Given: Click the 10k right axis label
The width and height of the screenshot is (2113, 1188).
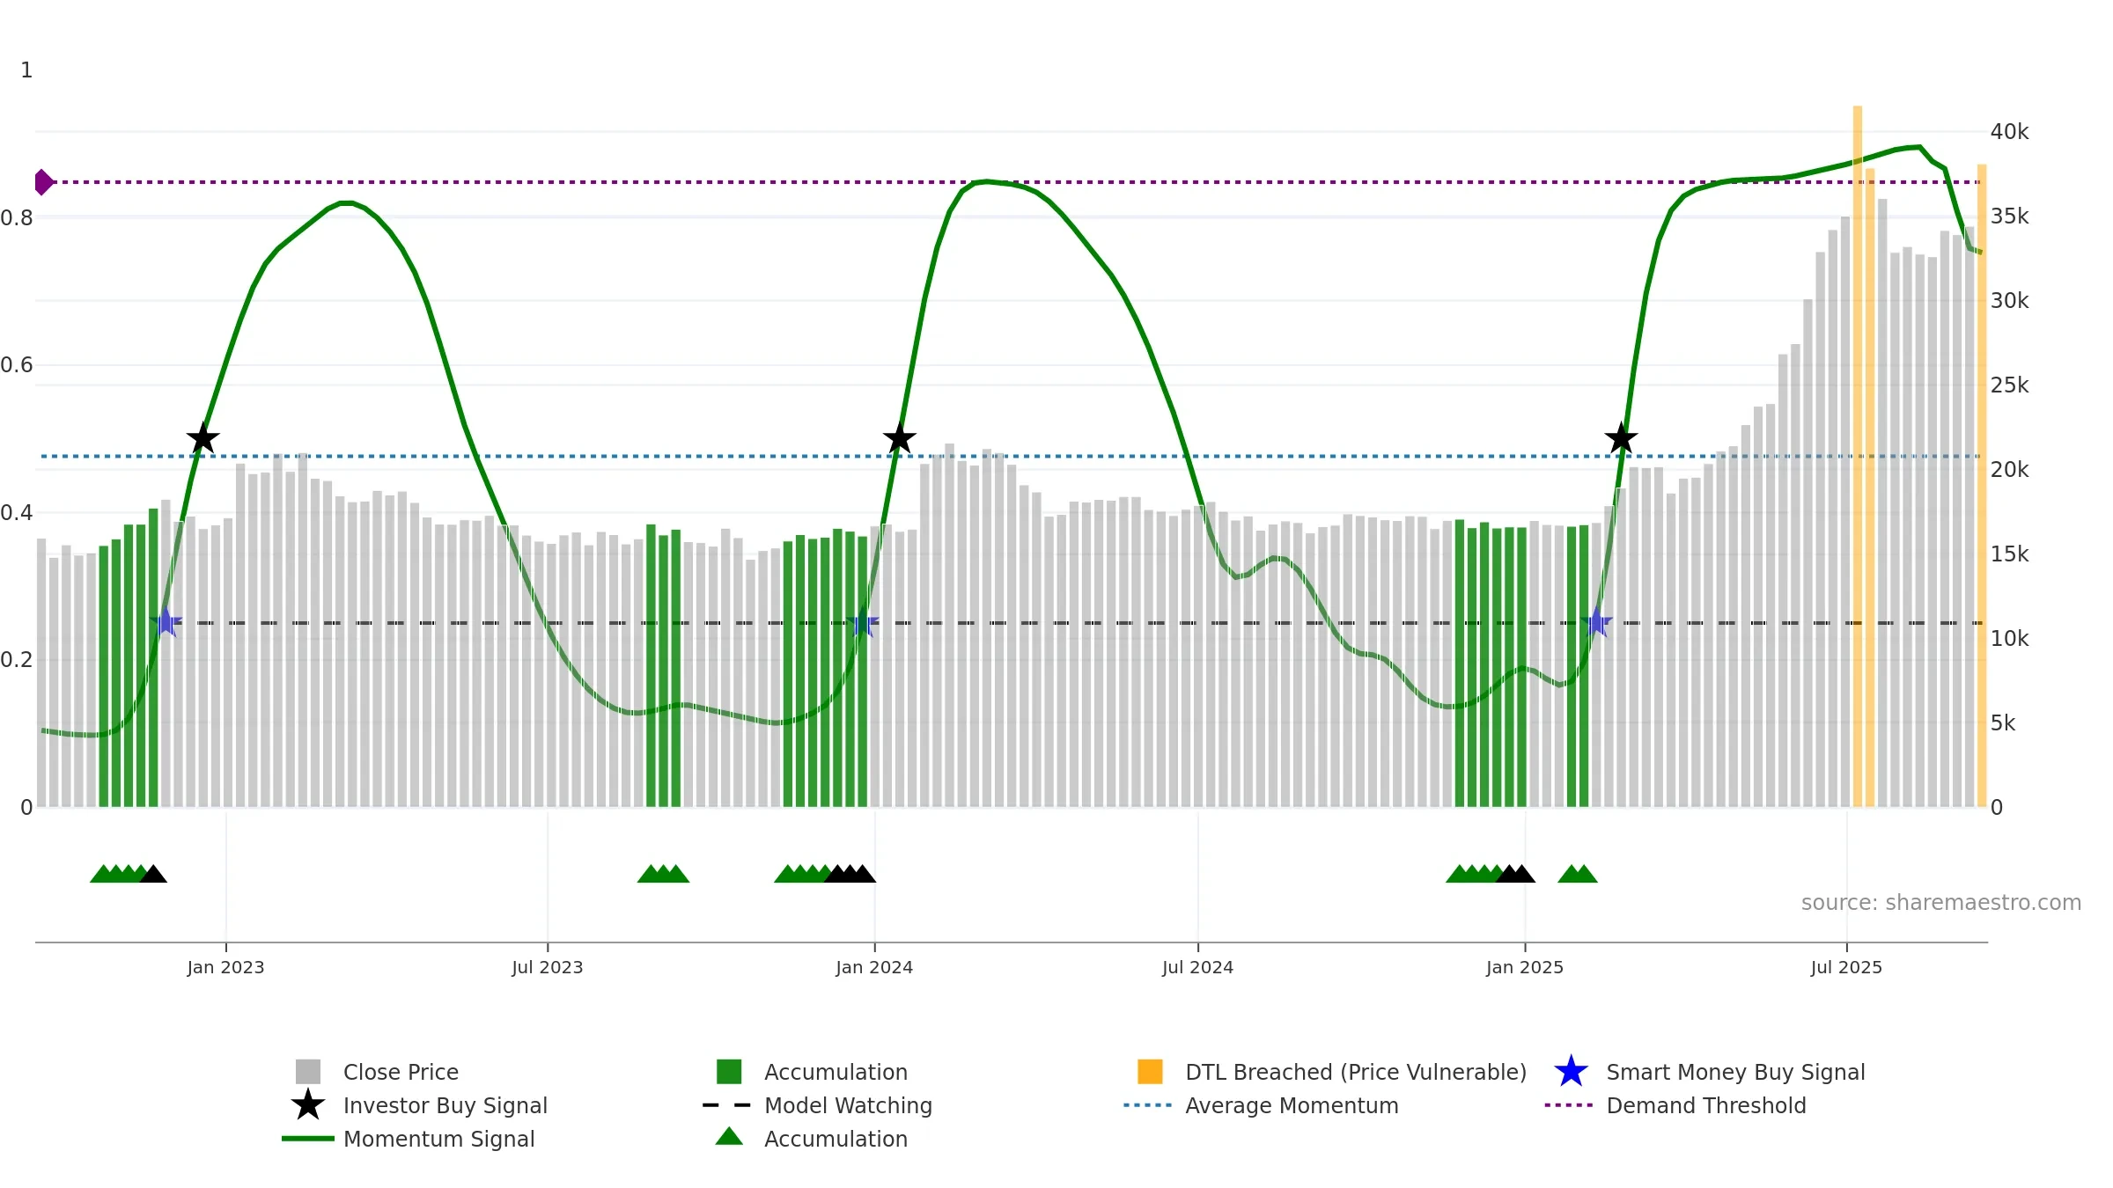Looking at the screenshot, I should (x=2009, y=639).
